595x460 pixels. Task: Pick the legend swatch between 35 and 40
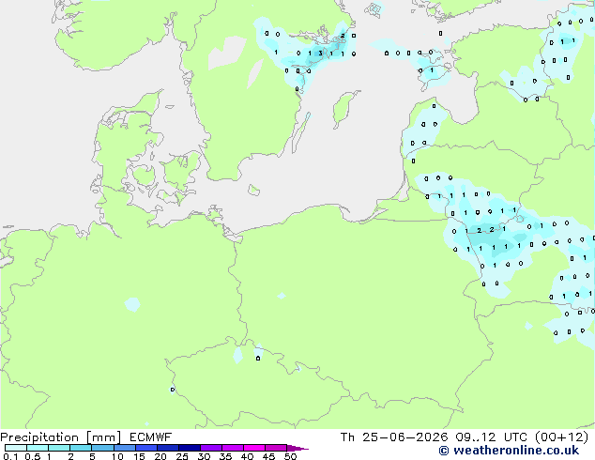233,448
